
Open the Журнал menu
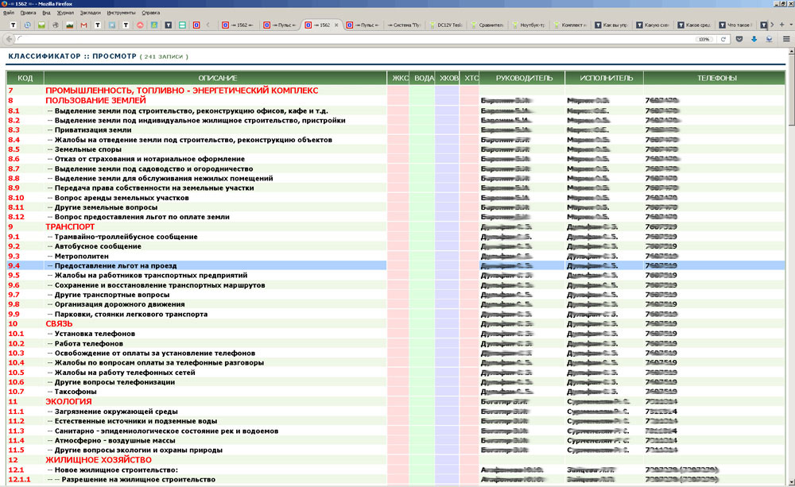point(65,14)
